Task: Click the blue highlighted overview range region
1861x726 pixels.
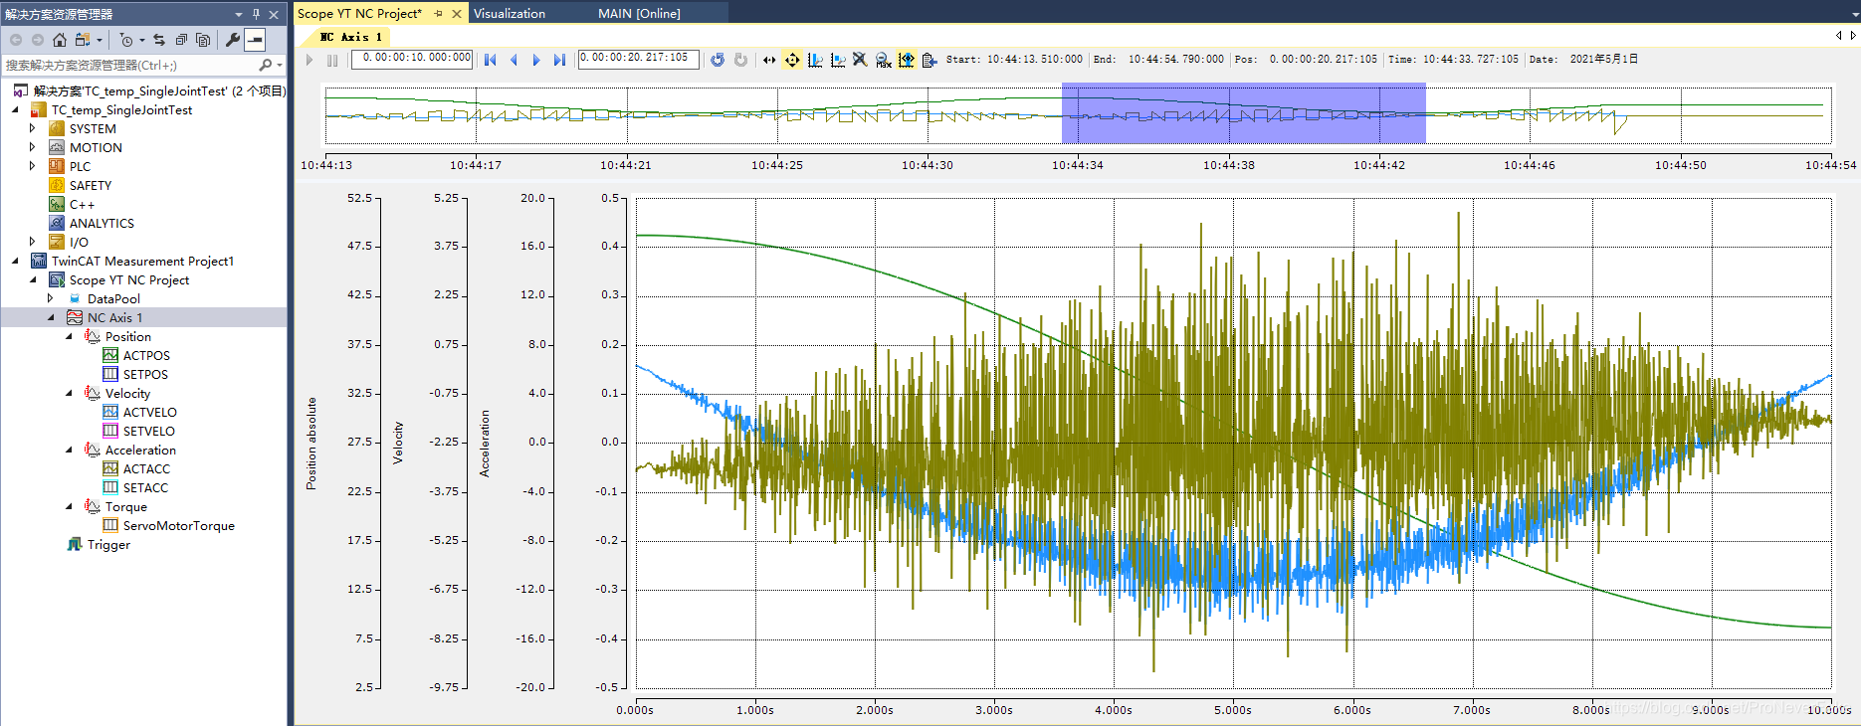Action: point(1243,113)
